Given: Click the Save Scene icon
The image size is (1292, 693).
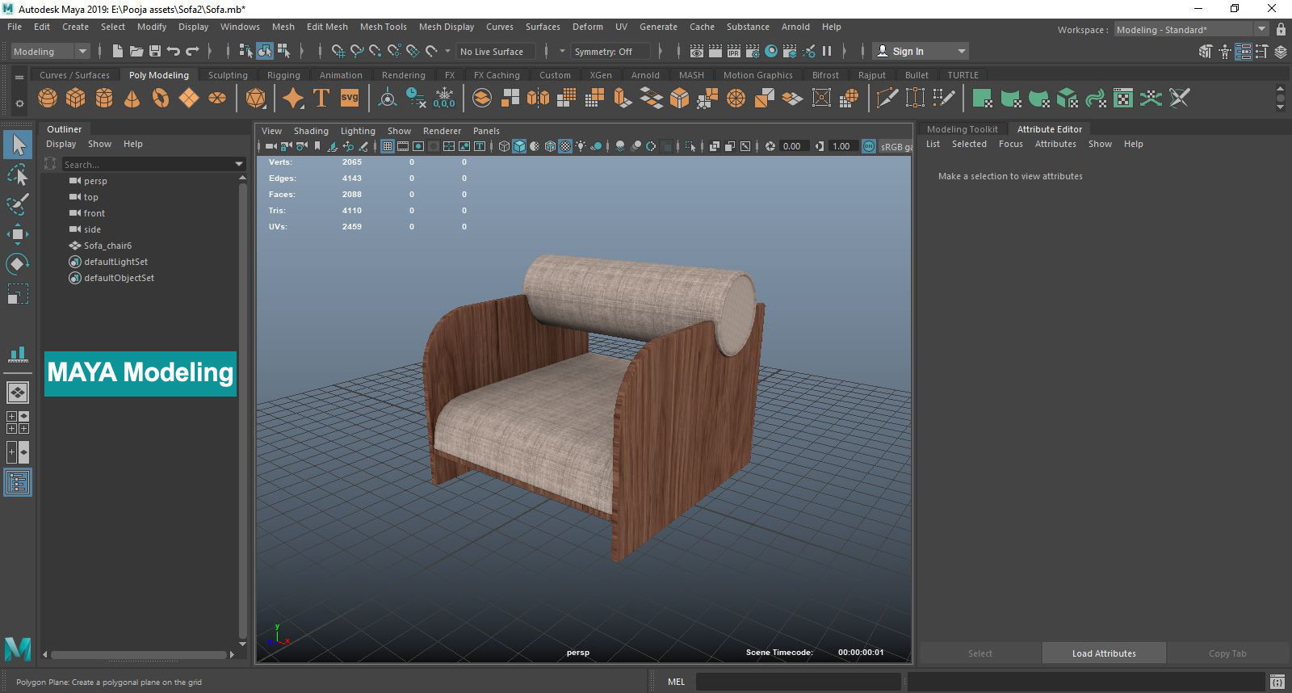Looking at the screenshot, I should (x=155, y=51).
